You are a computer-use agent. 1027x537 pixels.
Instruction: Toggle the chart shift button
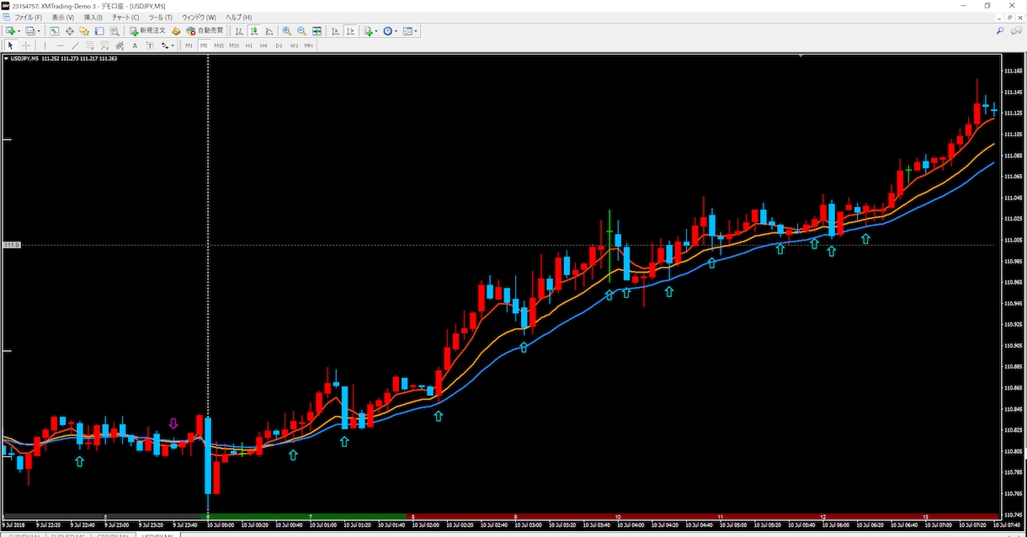[x=351, y=31]
